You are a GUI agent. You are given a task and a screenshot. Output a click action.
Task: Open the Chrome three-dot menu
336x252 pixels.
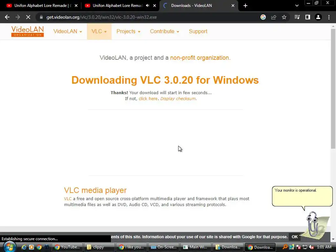pyautogui.click(x=329, y=17)
